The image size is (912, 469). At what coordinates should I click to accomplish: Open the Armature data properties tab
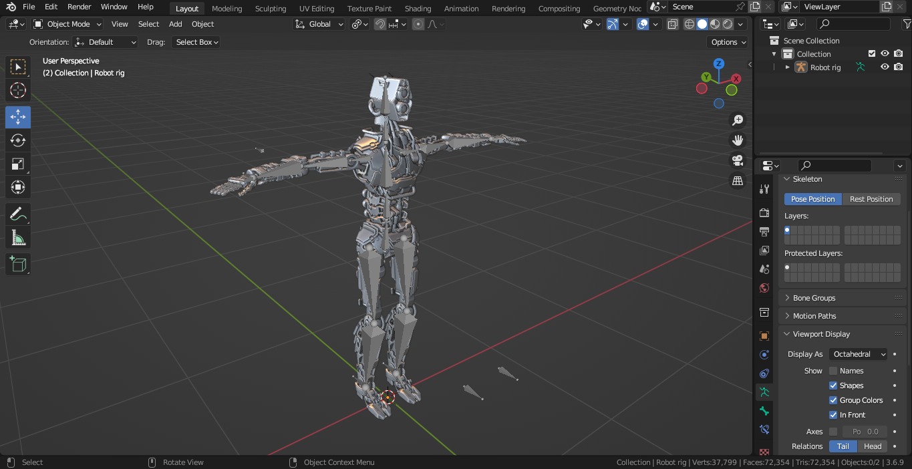(x=764, y=392)
